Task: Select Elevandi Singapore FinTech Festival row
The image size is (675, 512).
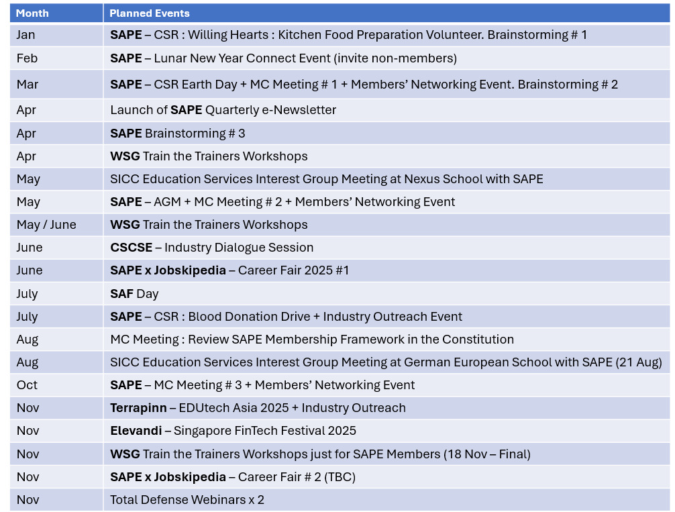Action: tap(233, 431)
